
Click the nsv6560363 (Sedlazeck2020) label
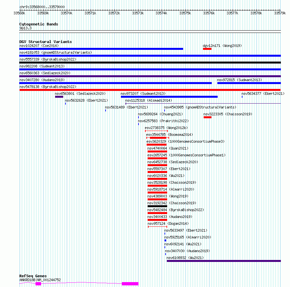coord(45,73)
